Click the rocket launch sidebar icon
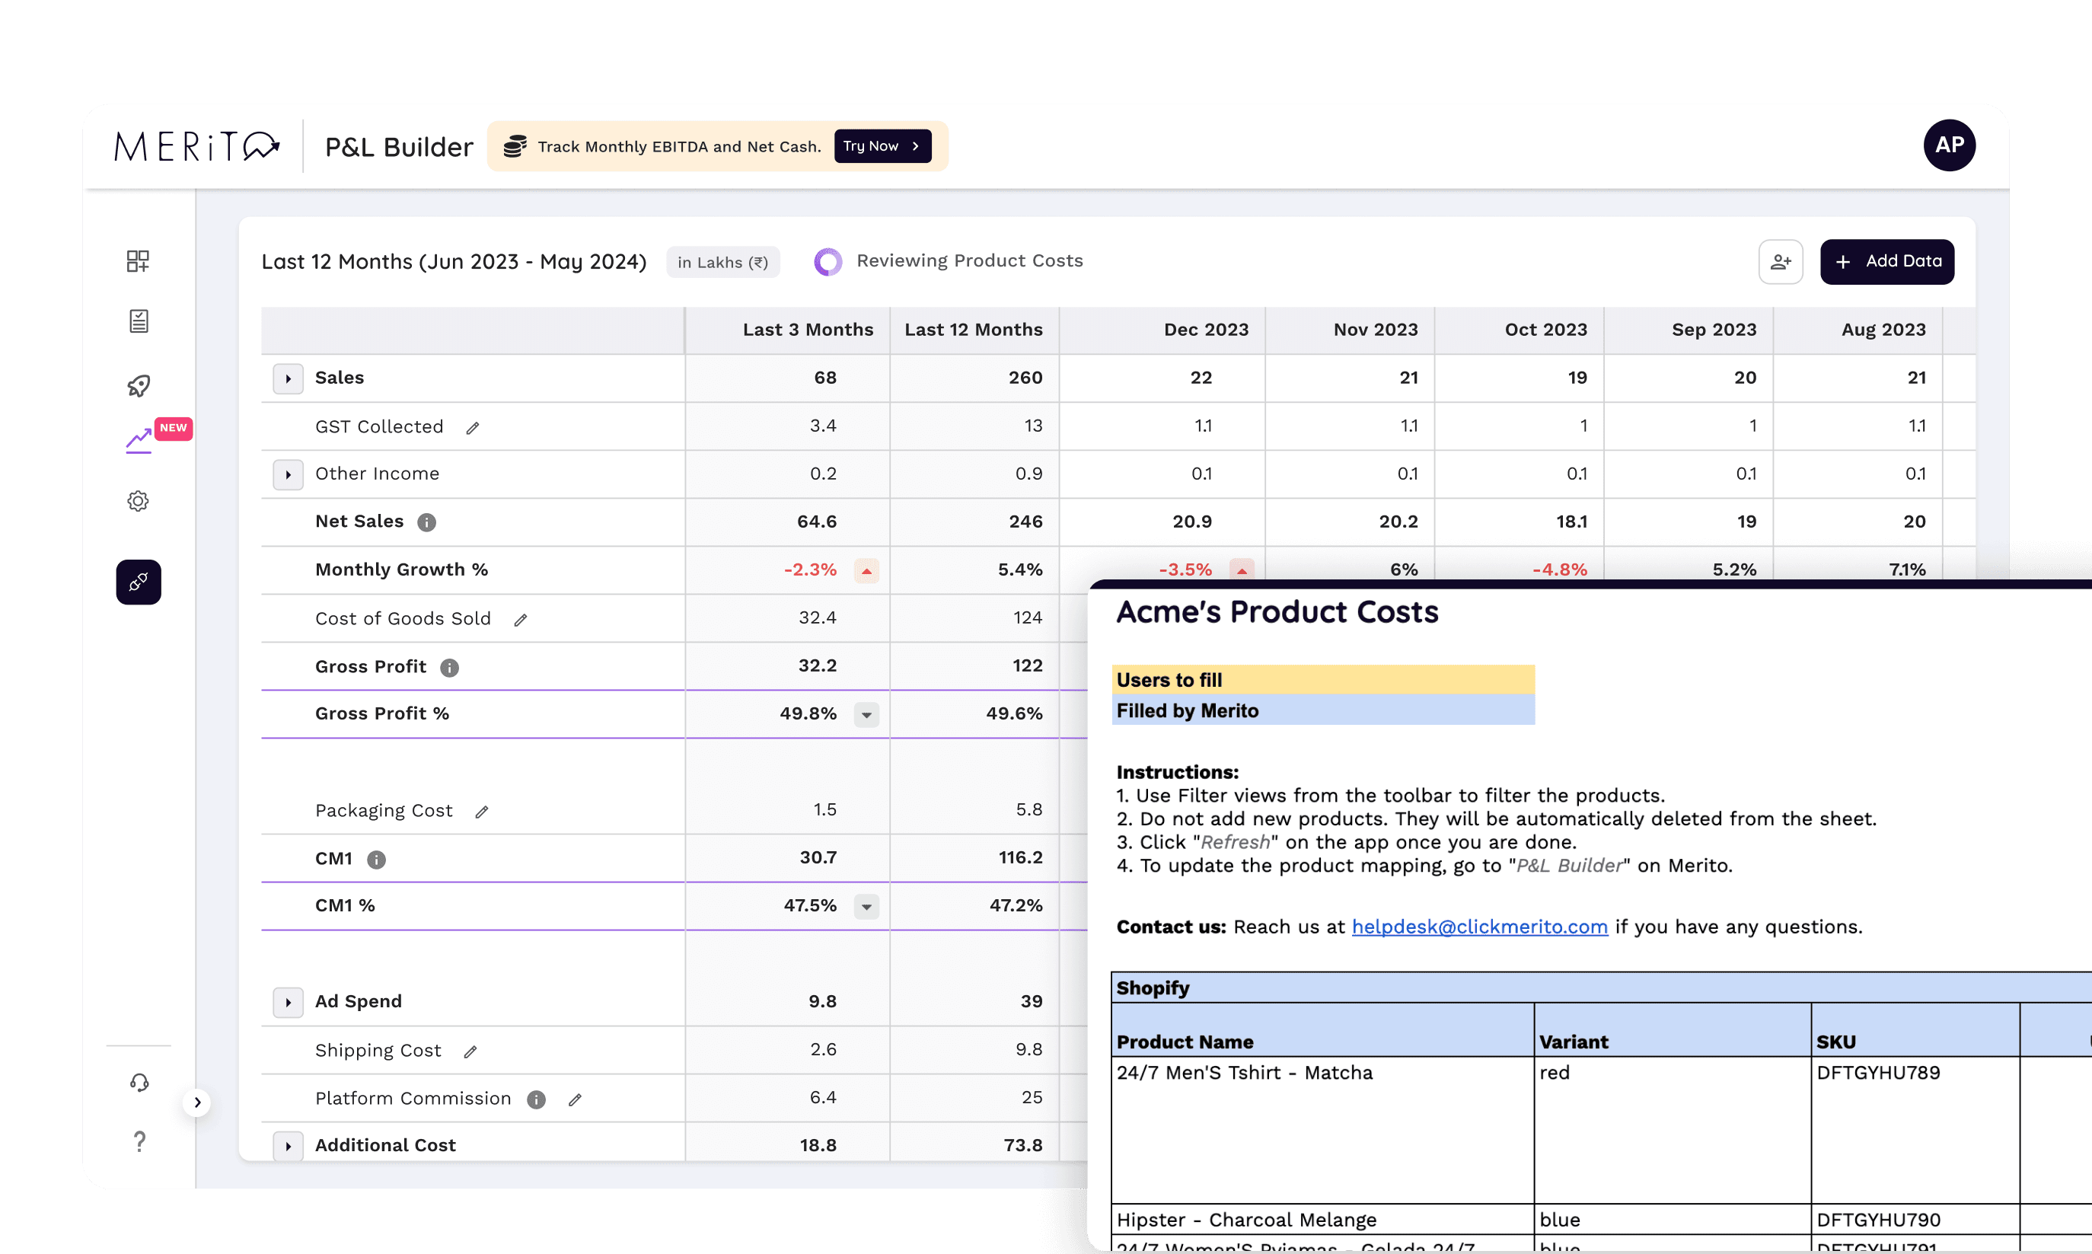This screenshot has width=2092, height=1254. [139, 385]
